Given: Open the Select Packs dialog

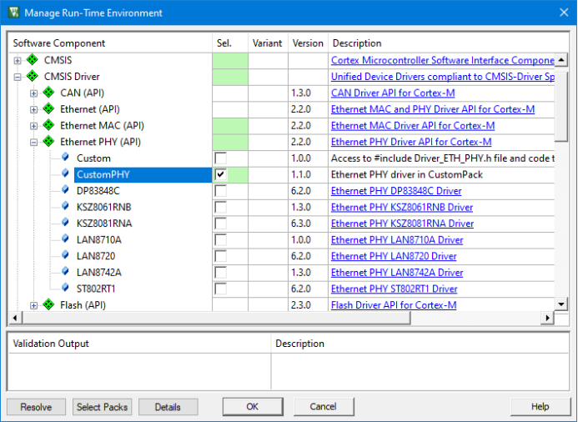Looking at the screenshot, I should tap(103, 407).
